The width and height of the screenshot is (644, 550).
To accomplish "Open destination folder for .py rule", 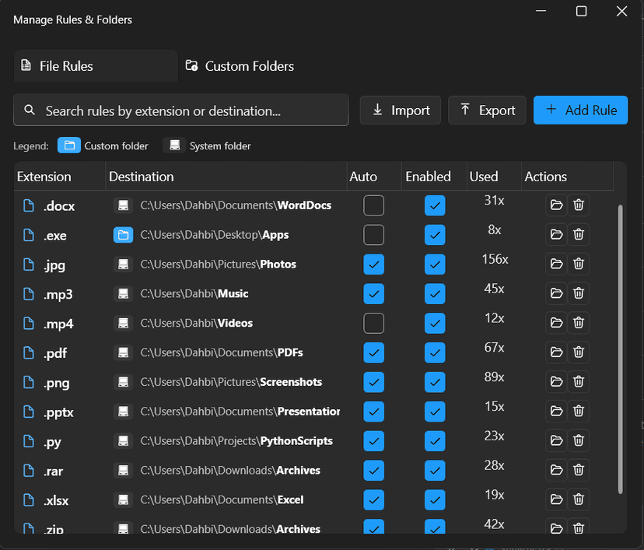I will click(556, 440).
